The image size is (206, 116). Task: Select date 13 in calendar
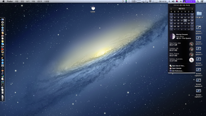[x=192, y=18]
